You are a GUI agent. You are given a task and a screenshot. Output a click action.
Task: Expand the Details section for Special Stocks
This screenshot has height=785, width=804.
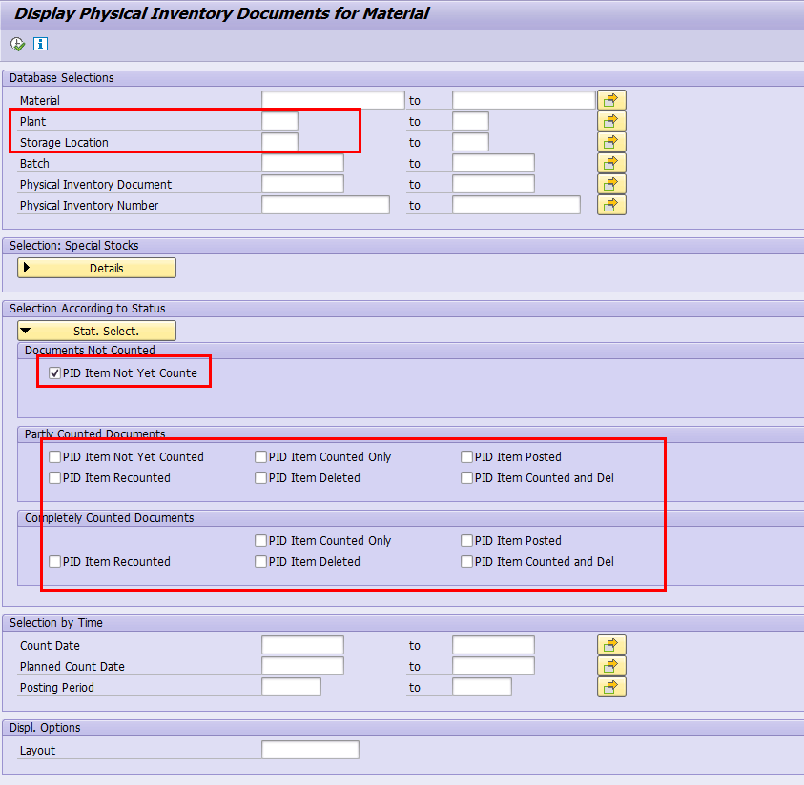tap(95, 268)
